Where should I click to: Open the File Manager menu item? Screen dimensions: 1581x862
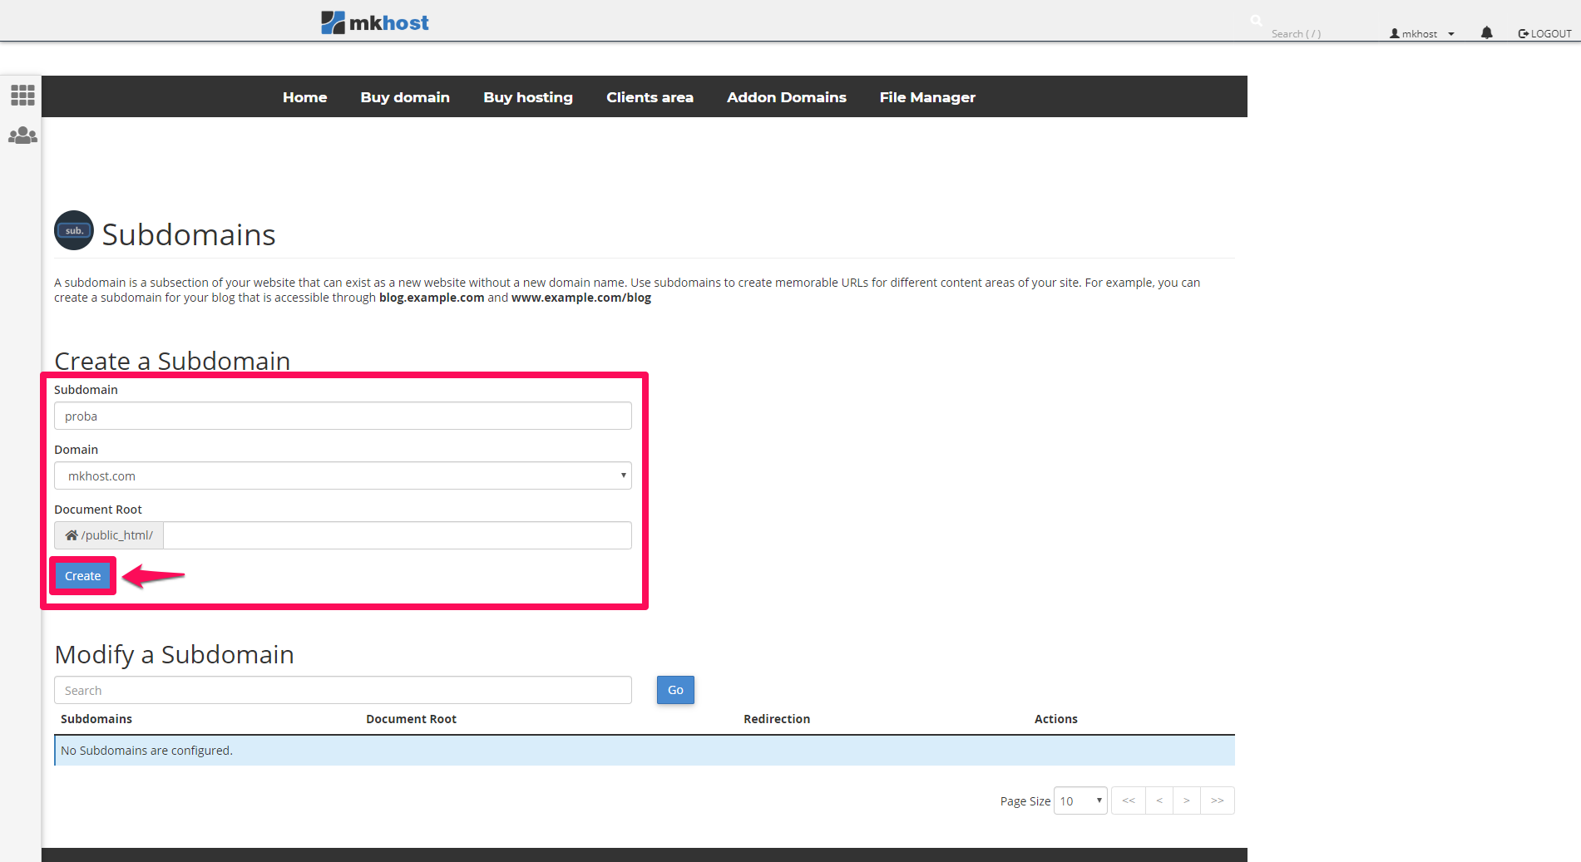(x=927, y=97)
